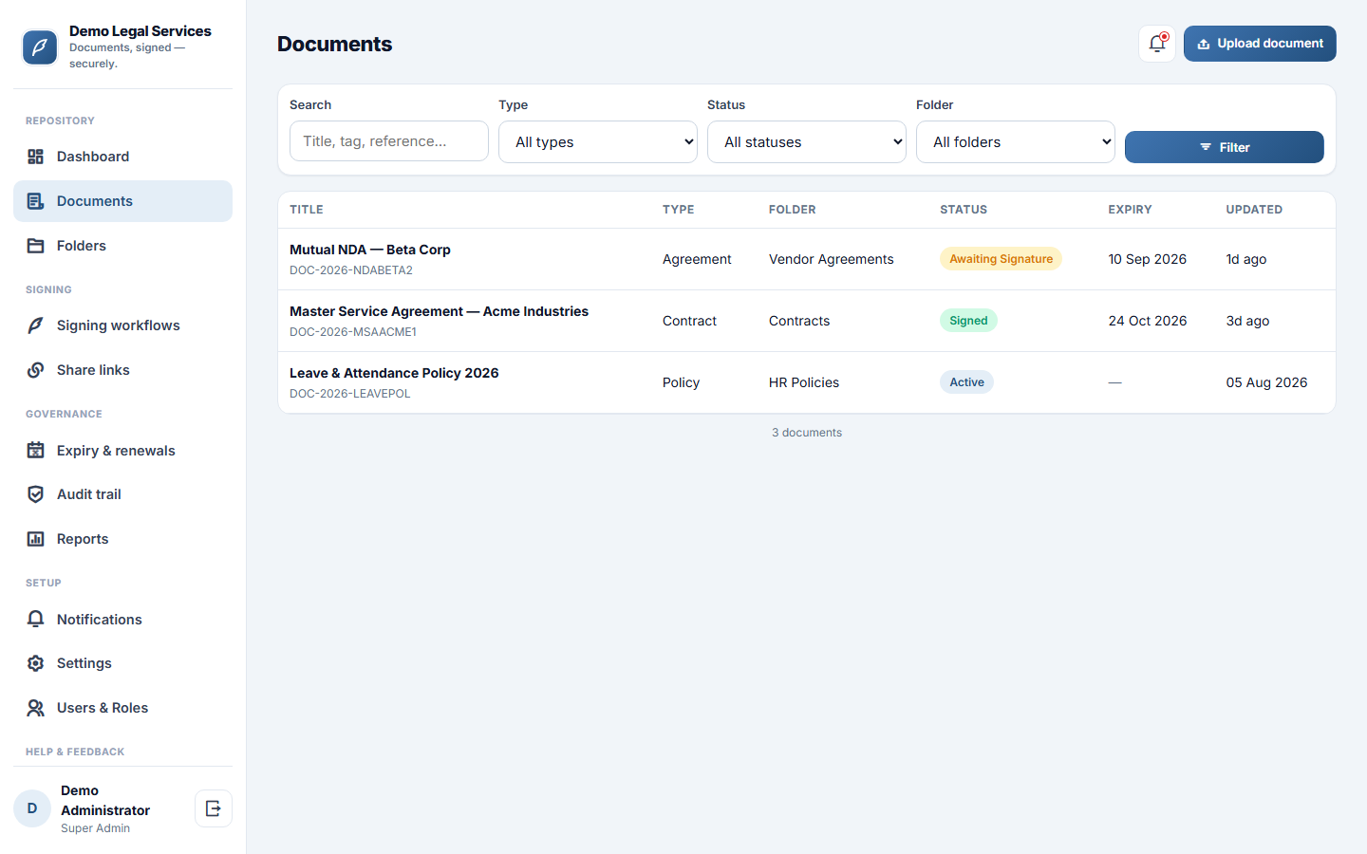Click the Audit trail shield icon

coord(35,494)
